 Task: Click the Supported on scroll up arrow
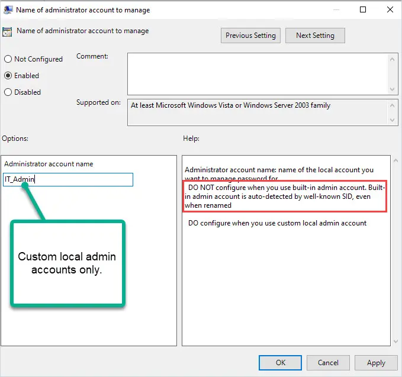[392, 105]
